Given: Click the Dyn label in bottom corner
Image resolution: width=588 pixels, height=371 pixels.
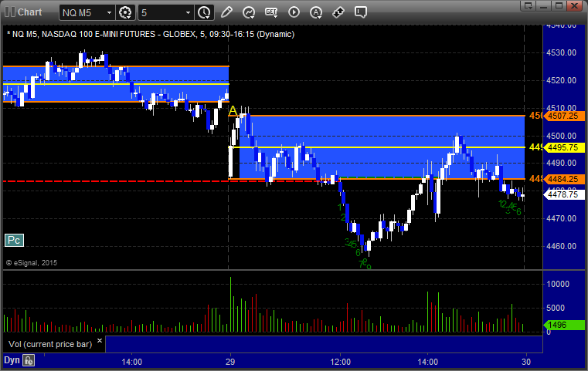Looking at the screenshot, I should (x=12, y=360).
